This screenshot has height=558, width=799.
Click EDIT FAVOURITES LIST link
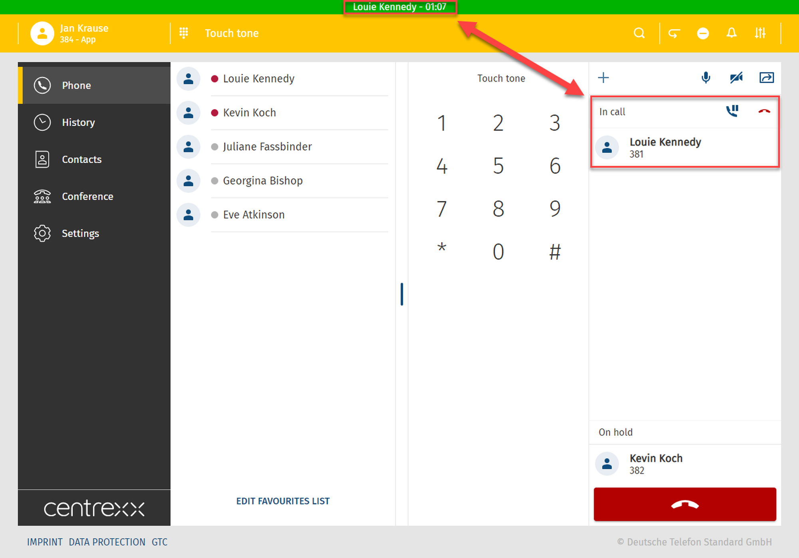click(x=283, y=501)
